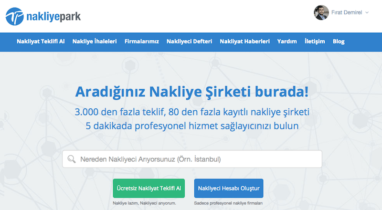The width and height of the screenshot is (382, 210).
Task: Click caption 'Nakliye lazım, Nakliyeci arıyorum.'
Action: pos(145,203)
